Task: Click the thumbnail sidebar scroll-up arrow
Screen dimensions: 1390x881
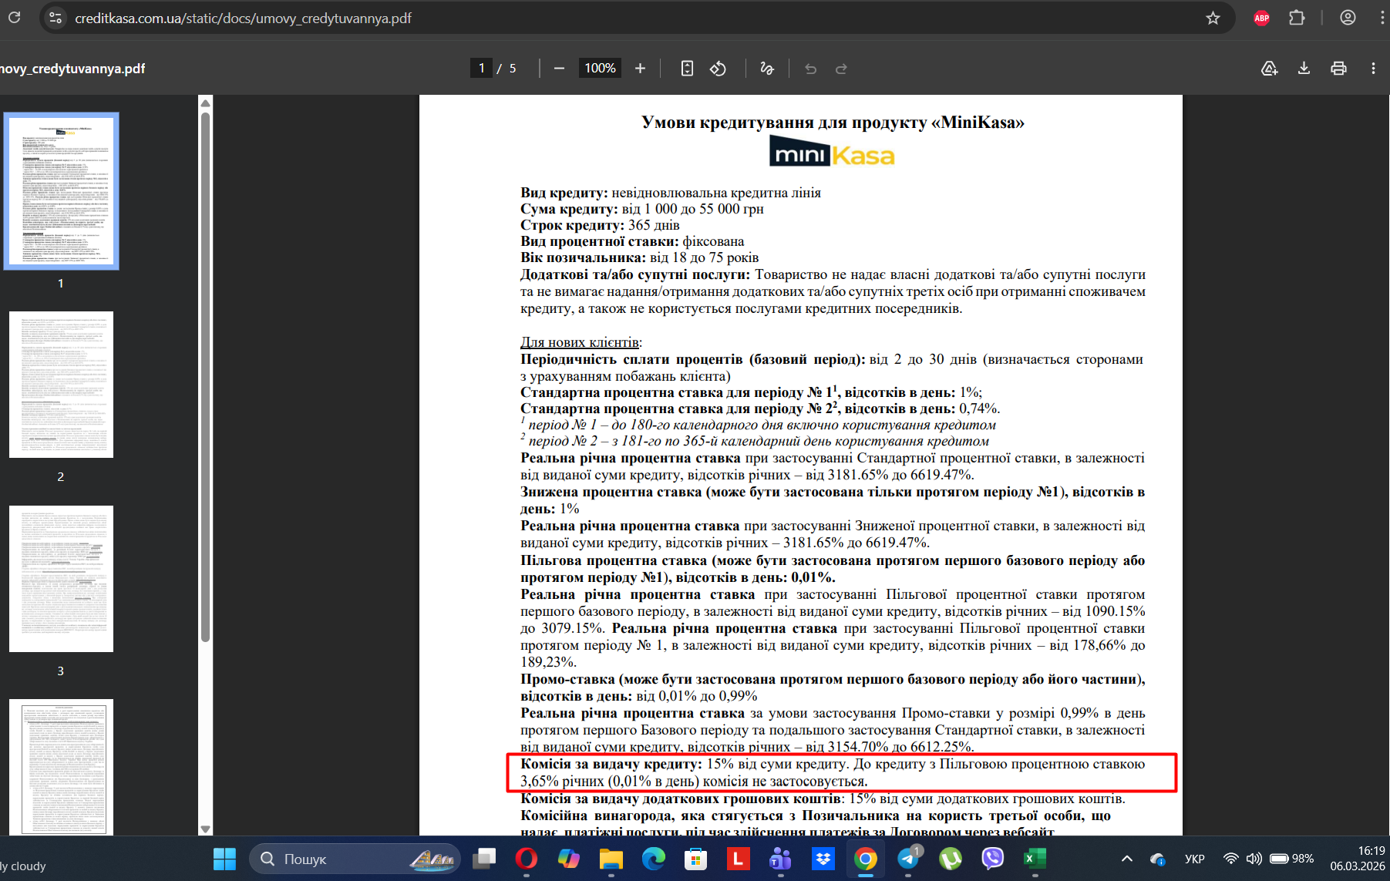Action: tap(205, 103)
